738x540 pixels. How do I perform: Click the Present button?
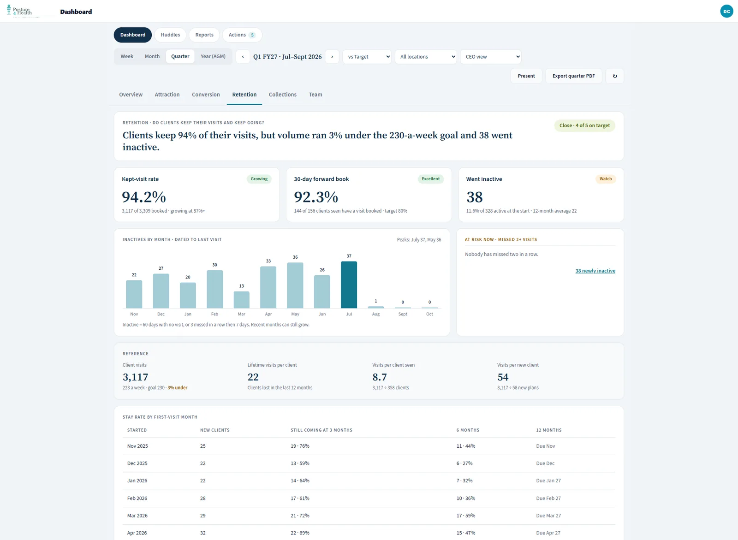526,76
